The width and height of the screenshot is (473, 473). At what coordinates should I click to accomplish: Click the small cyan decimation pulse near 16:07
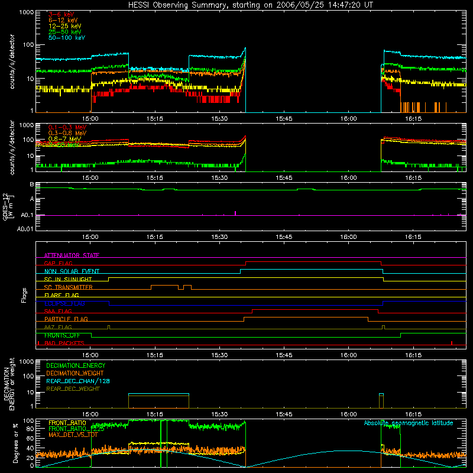point(381,394)
